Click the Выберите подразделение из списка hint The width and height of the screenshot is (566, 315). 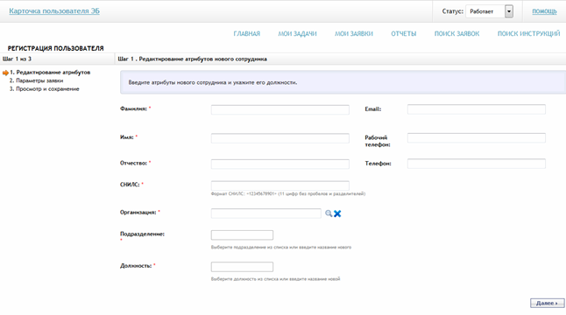(281, 248)
